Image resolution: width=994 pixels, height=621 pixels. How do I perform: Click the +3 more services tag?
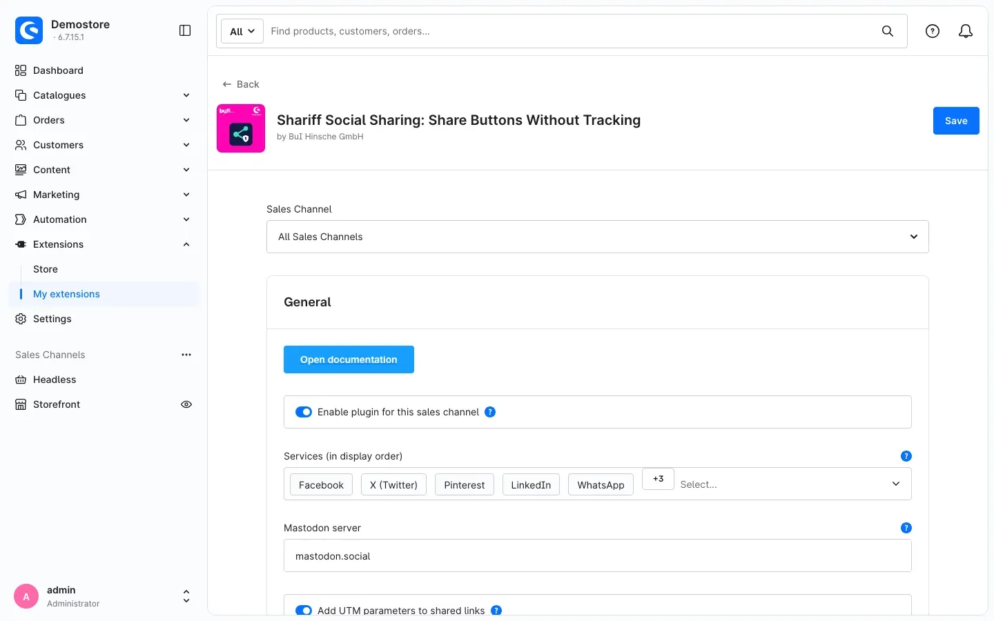pos(658,479)
